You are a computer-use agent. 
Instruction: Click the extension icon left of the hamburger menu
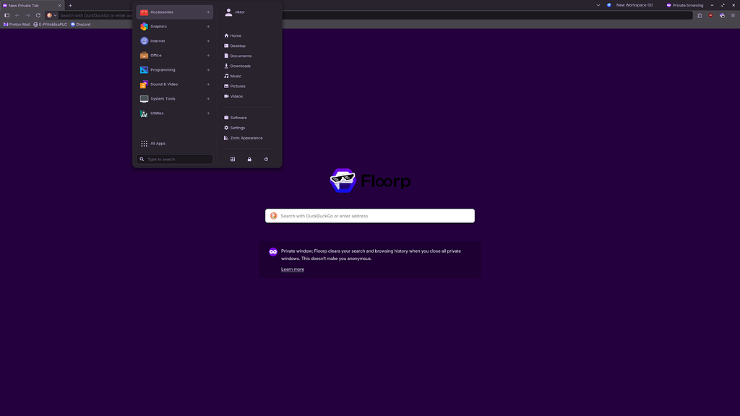(722, 16)
